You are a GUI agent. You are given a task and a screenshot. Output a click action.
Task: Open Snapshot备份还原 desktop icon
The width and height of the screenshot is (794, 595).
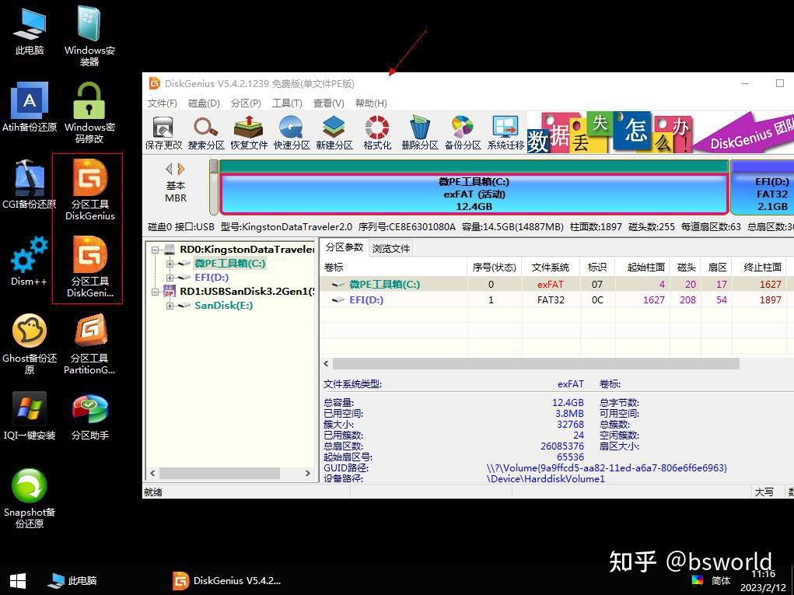(30, 499)
